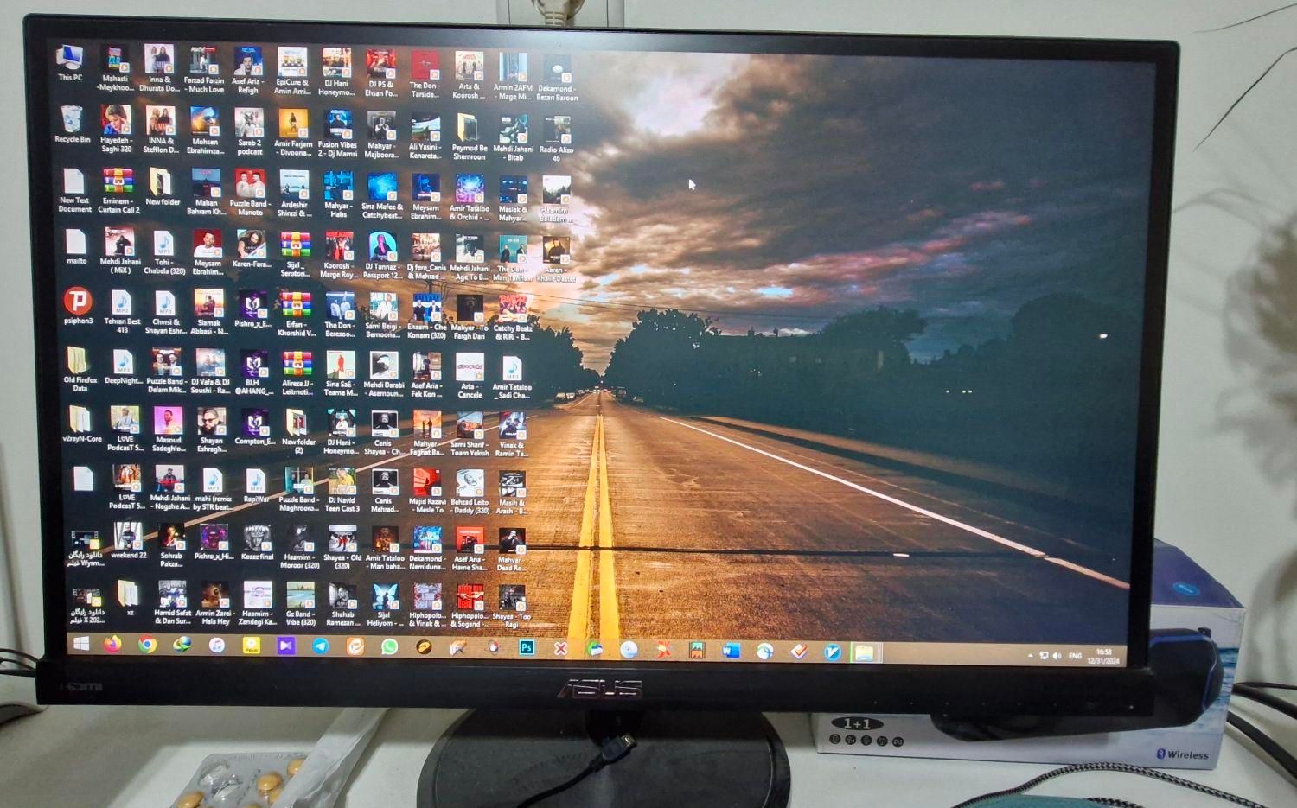1297x808 pixels.
Task: Launch Google Chrome from the taskbar
Action: (148, 645)
